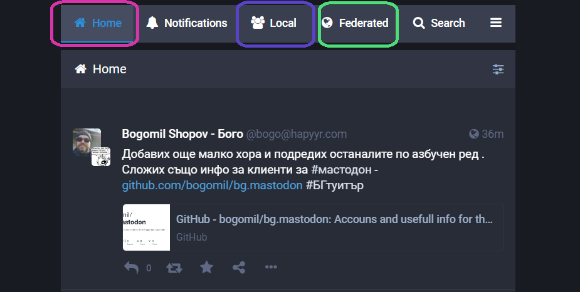This screenshot has height=292, width=580.
Task: Open the Search tab
Action: coord(439,24)
